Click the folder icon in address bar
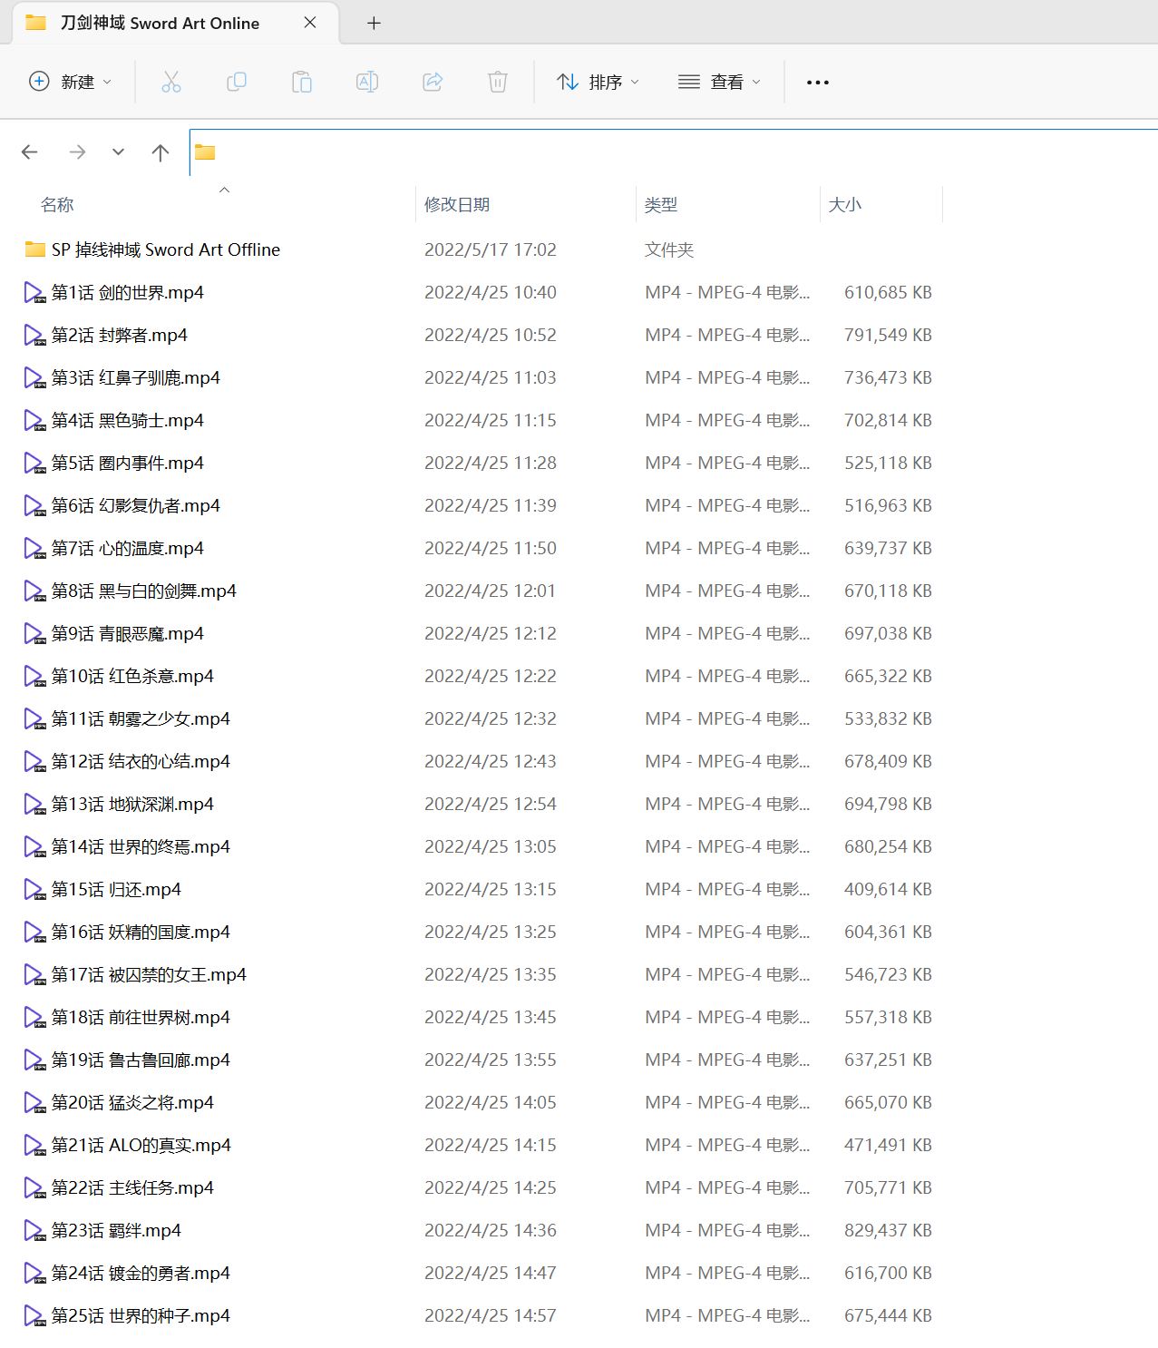 (205, 152)
